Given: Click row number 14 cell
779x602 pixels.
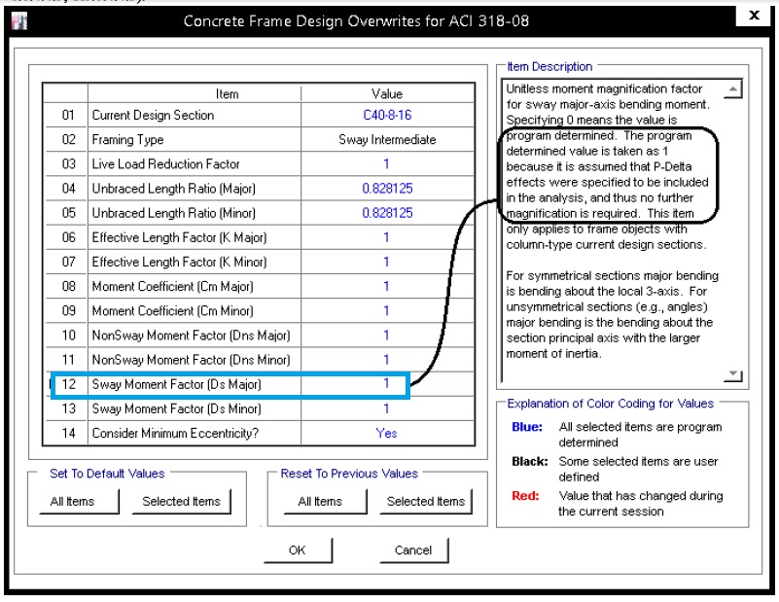Looking at the screenshot, I should [x=68, y=433].
